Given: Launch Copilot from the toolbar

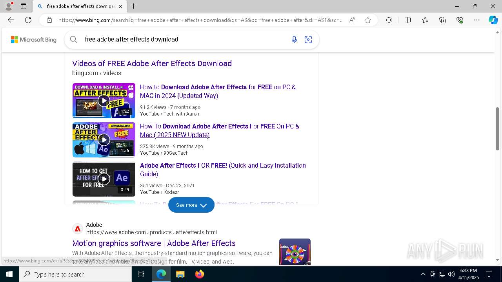Looking at the screenshot, I should [x=493, y=20].
